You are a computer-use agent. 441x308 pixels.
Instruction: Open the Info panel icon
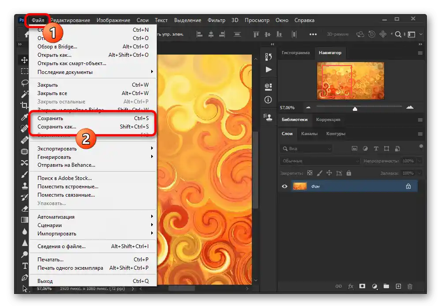click(268, 100)
